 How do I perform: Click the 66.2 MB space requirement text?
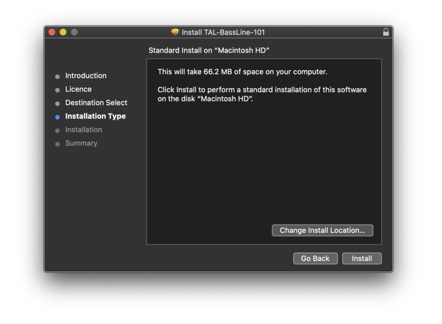(x=242, y=72)
